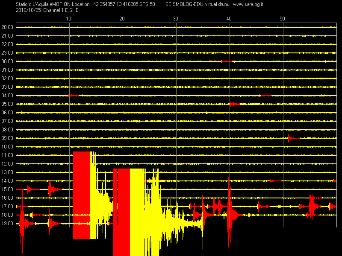
Task: Click the red event on the 05:00 trace
Action: pos(235,104)
